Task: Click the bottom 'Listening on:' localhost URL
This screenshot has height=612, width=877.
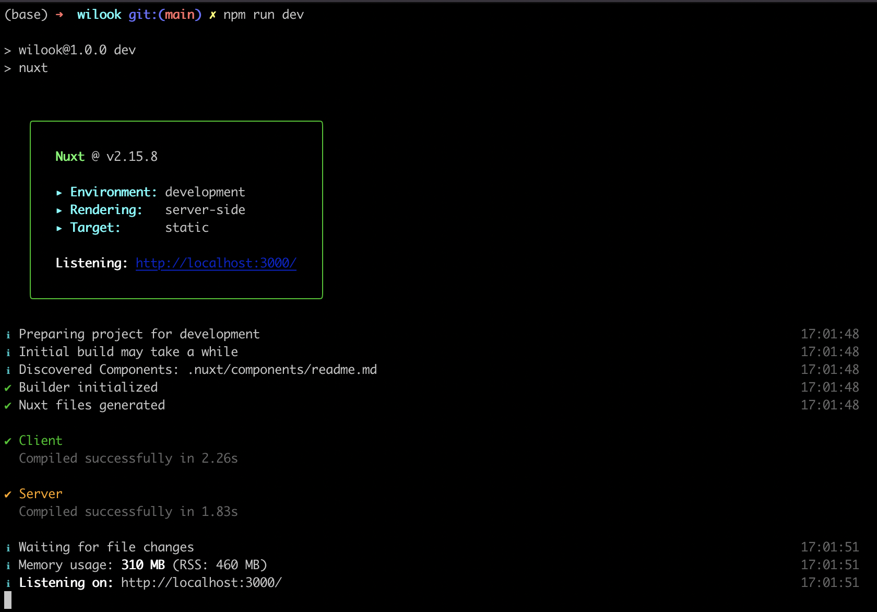Action: click(202, 583)
